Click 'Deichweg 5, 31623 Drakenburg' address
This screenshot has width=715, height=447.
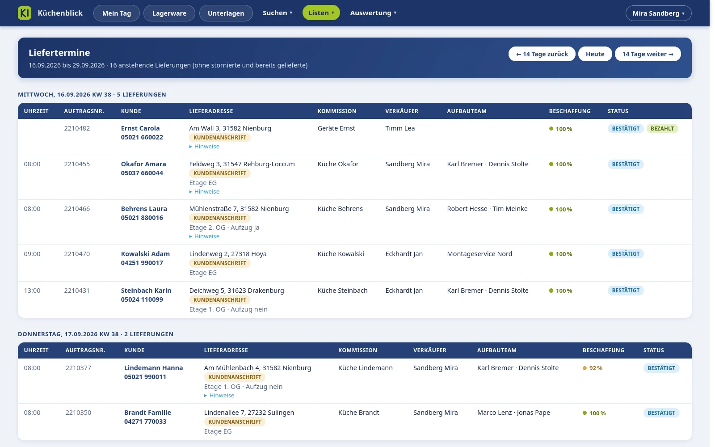click(x=236, y=291)
